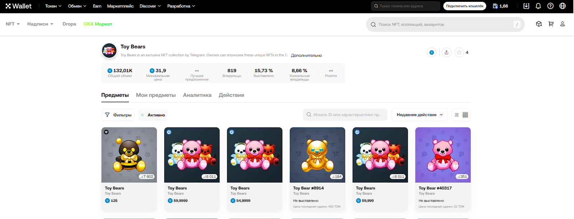
Task: Click the marketplace badge on 59,999 card
Action: 357,132
